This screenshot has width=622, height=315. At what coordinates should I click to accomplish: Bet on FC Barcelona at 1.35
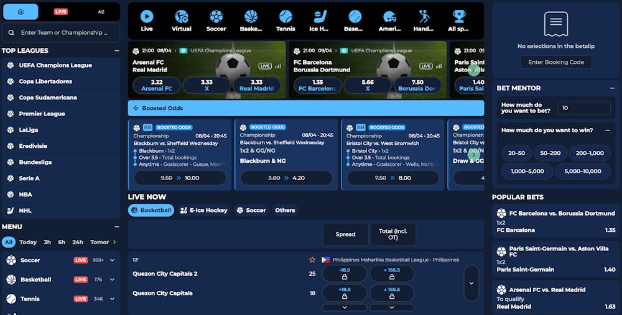[x=317, y=85]
